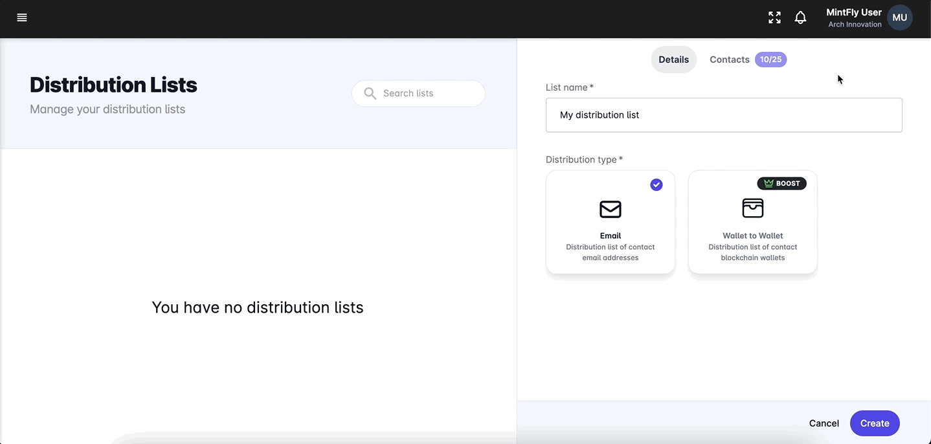Toggle fullscreen mode icon
Image resolution: width=931 pixels, height=444 pixels.
774,17
